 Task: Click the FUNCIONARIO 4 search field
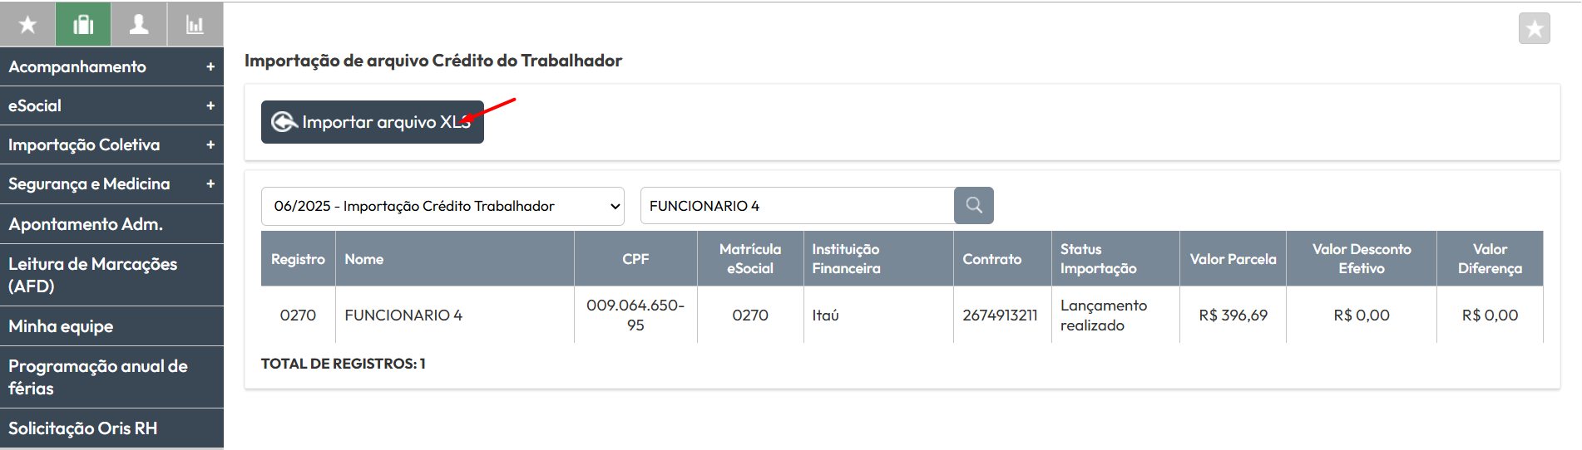(798, 205)
